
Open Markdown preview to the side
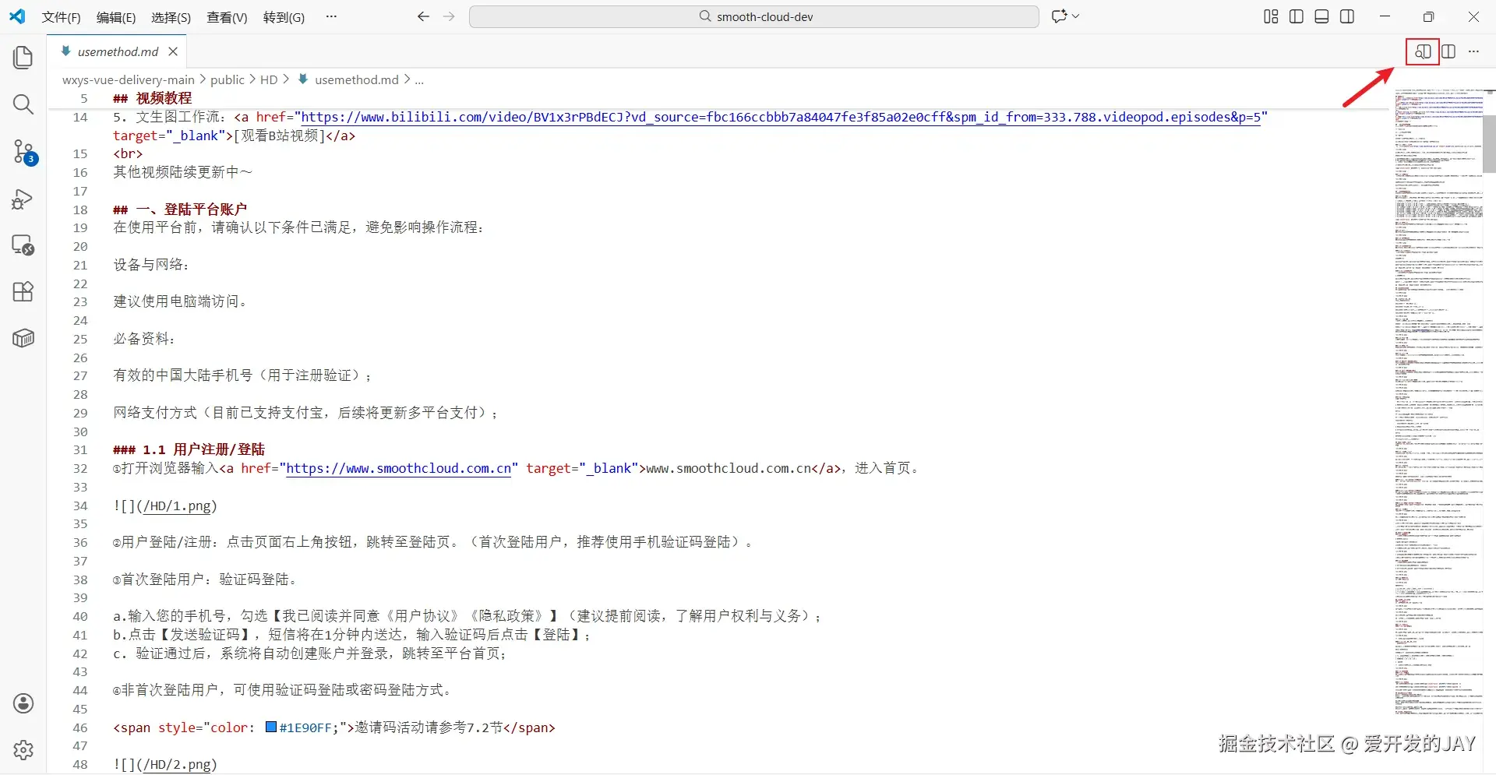point(1422,51)
